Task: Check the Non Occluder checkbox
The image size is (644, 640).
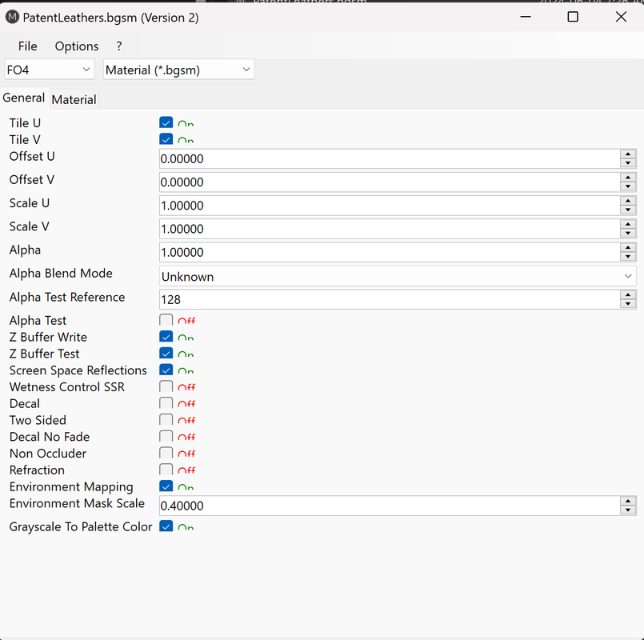Action: [x=166, y=453]
